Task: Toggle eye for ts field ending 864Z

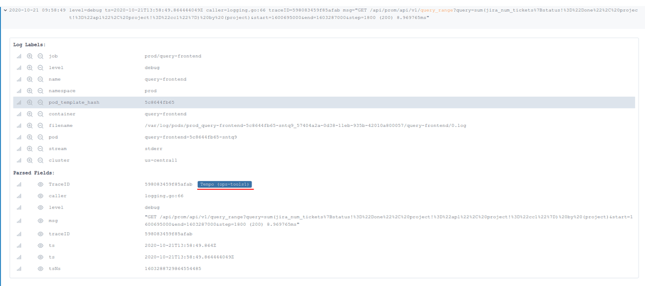Action: pyautogui.click(x=40, y=246)
